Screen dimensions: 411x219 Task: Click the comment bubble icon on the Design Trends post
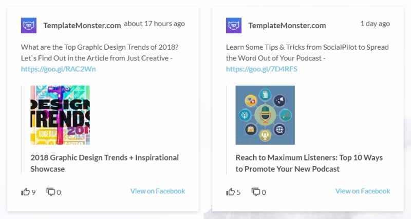(50, 192)
